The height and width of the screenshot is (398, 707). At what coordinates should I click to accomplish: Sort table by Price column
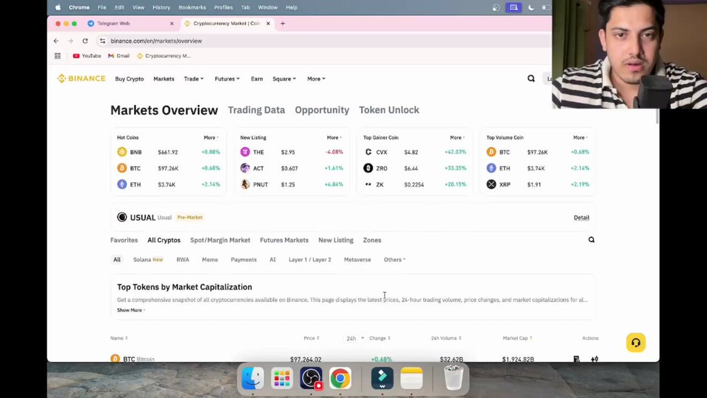(x=311, y=338)
